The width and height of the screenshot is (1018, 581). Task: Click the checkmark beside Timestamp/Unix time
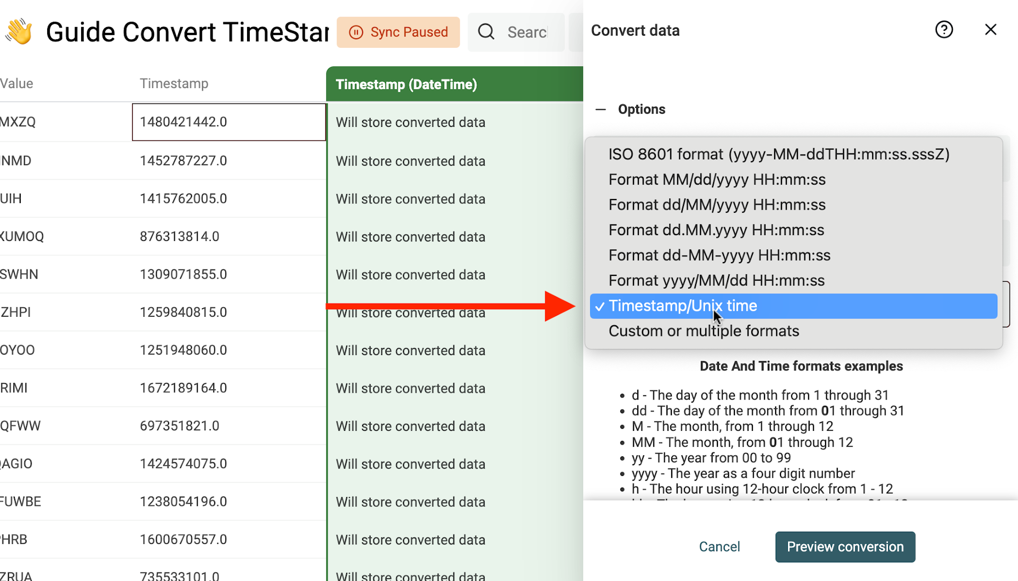(x=600, y=306)
